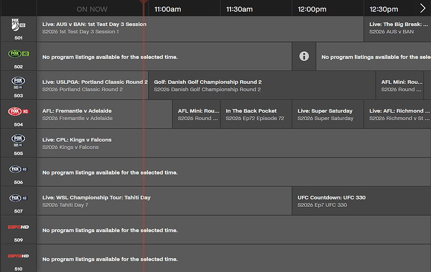Jump to the 11:00am time slot
431x272 pixels.
pos(167,9)
